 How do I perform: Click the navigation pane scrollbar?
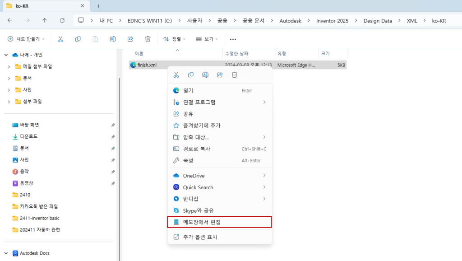pos(119,170)
